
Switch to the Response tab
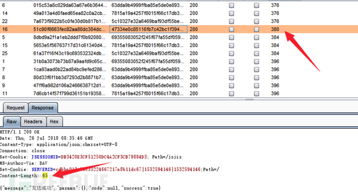click(43, 108)
